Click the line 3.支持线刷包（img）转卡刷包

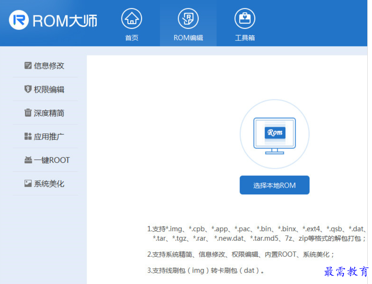(x=206, y=271)
